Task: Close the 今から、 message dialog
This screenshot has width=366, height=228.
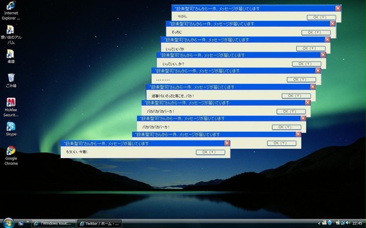Action: tap(338, 9)
